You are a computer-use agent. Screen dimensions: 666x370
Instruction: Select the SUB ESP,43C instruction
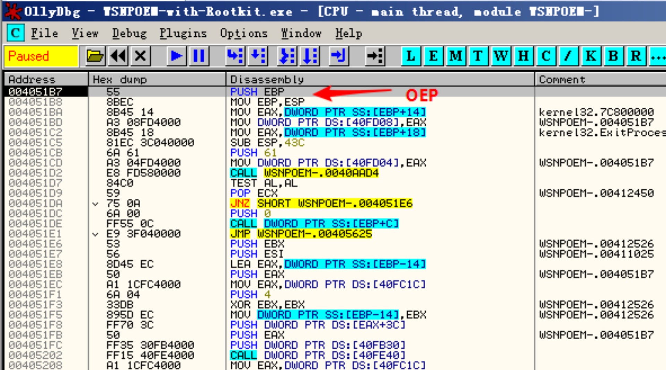coord(267,142)
